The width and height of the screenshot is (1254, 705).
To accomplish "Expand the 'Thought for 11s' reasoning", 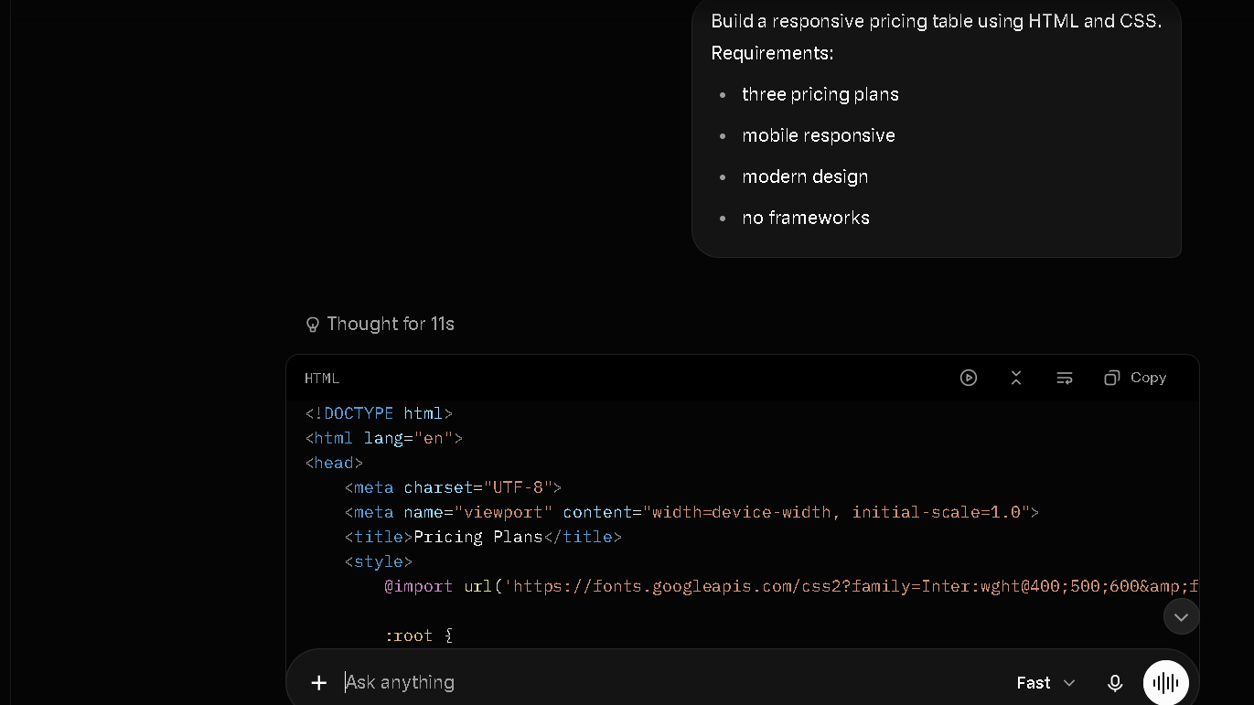I will (380, 324).
